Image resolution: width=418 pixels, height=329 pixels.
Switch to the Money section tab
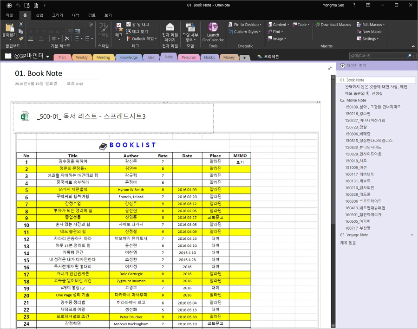pos(229,58)
